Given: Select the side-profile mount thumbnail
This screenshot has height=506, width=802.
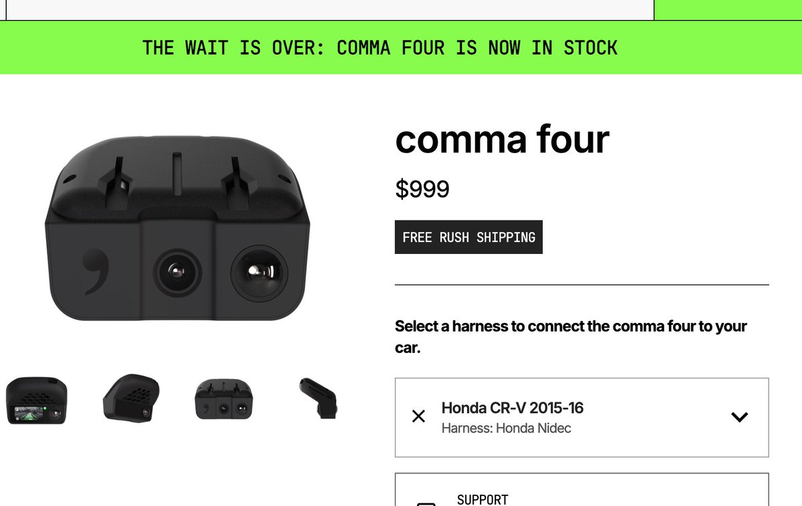Looking at the screenshot, I should [318, 398].
